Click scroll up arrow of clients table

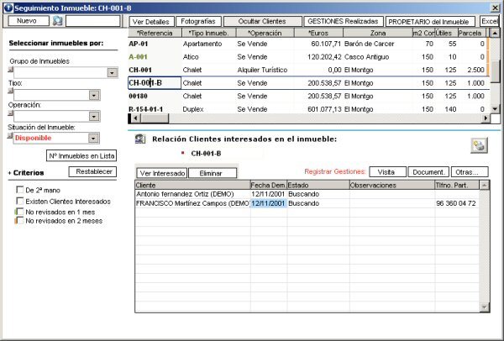[x=484, y=185]
